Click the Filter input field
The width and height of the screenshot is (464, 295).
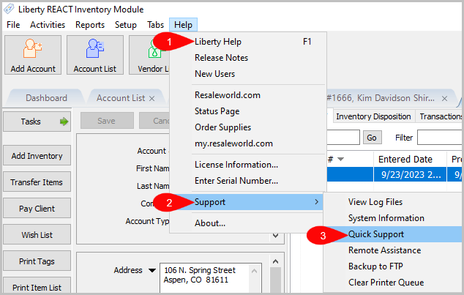click(439, 138)
